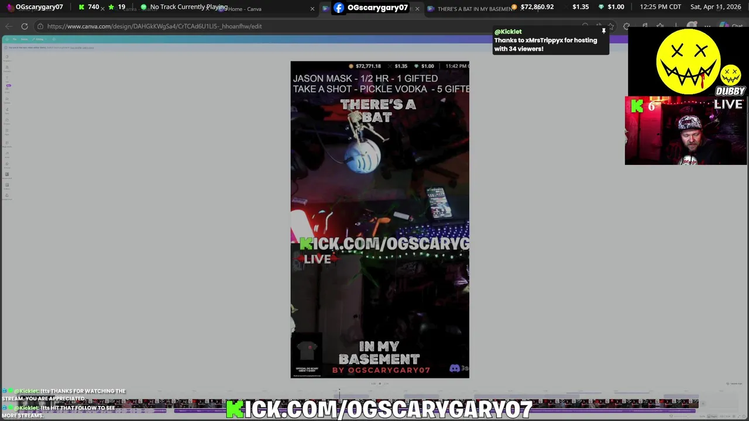Focus the canva.com address bar URL
The height and width of the screenshot is (421, 749).
click(154, 26)
